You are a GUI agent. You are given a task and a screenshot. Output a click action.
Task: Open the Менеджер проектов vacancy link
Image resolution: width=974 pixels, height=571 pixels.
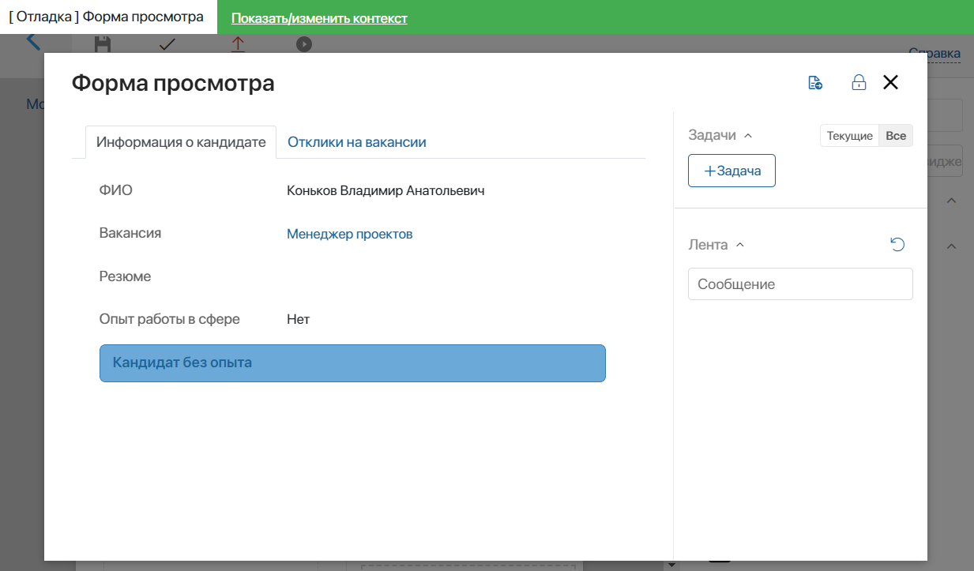tap(350, 234)
